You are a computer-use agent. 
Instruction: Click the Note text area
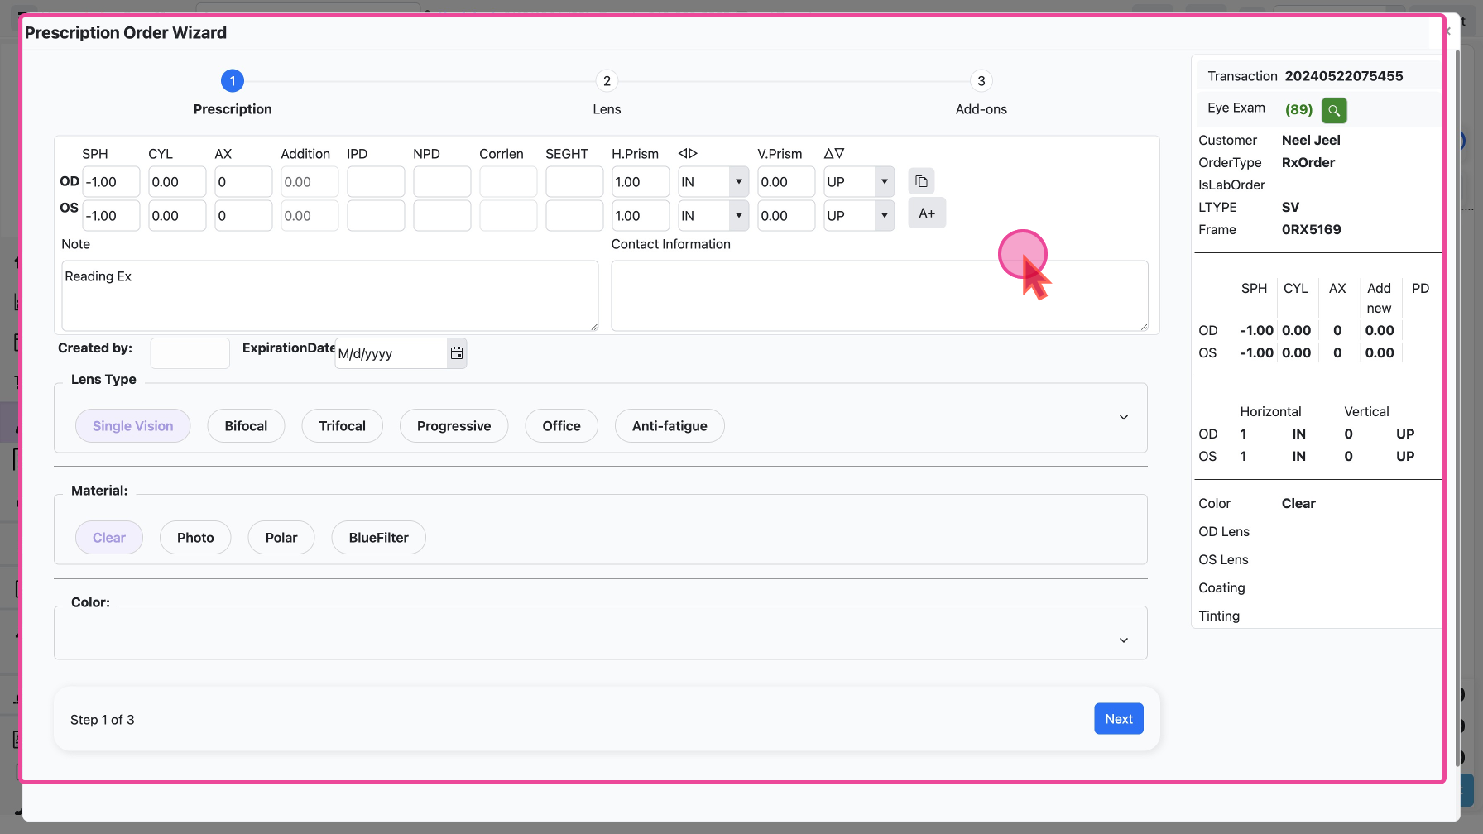[x=329, y=295]
